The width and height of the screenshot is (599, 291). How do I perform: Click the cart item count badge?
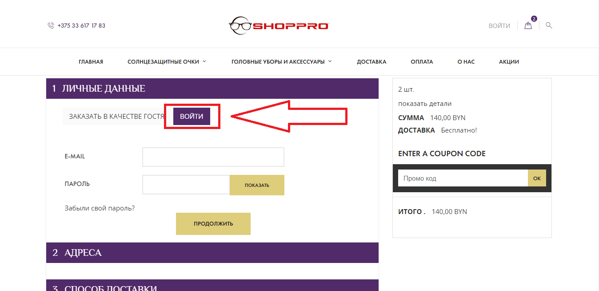click(x=534, y=19)
